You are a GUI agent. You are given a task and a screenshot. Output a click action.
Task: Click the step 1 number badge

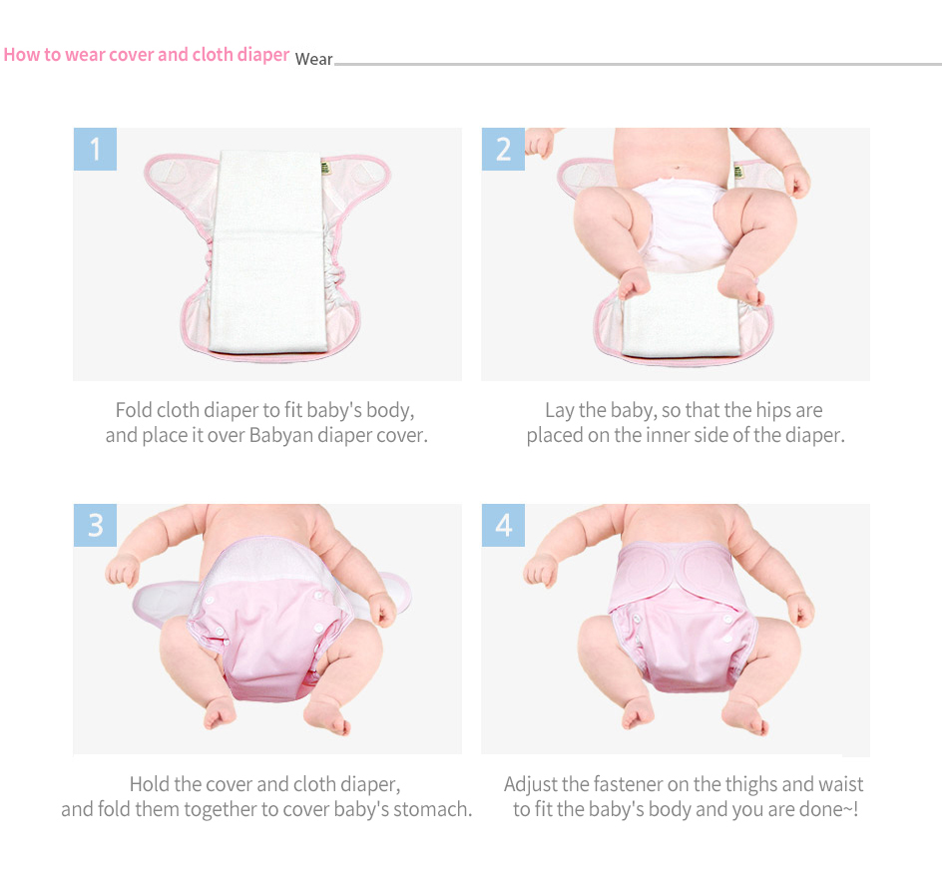(95, 149)
